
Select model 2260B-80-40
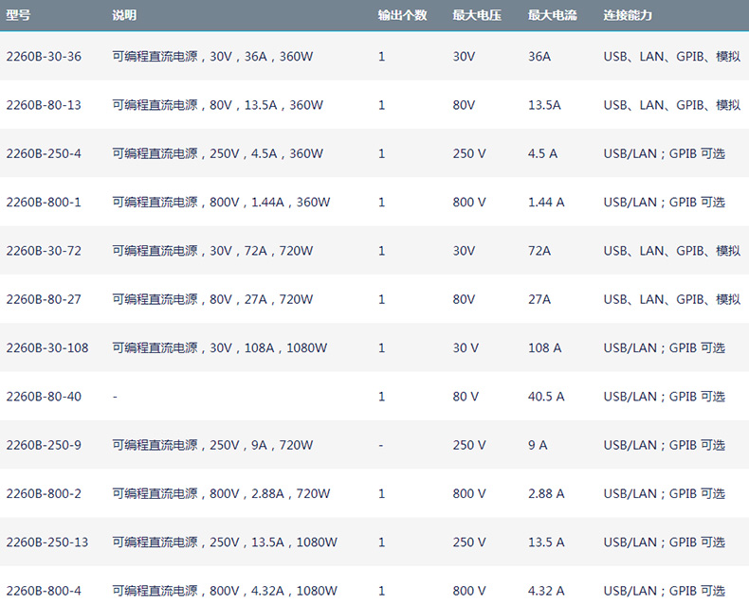44,397
